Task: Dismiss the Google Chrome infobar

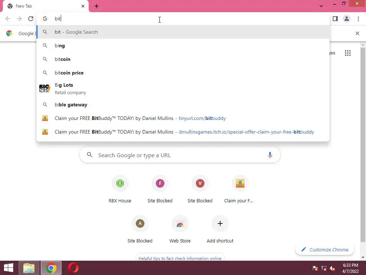Action: 357,33
